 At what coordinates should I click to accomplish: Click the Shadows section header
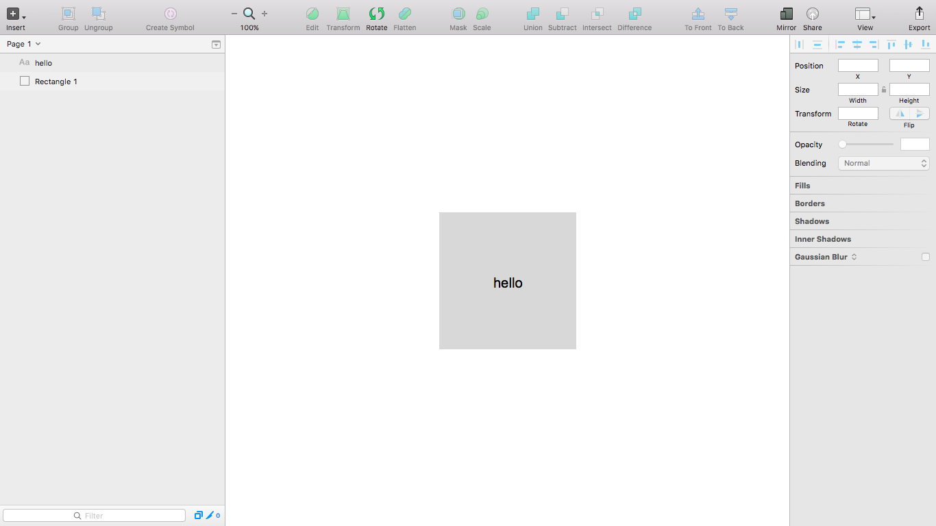click(x=812, y=221)
